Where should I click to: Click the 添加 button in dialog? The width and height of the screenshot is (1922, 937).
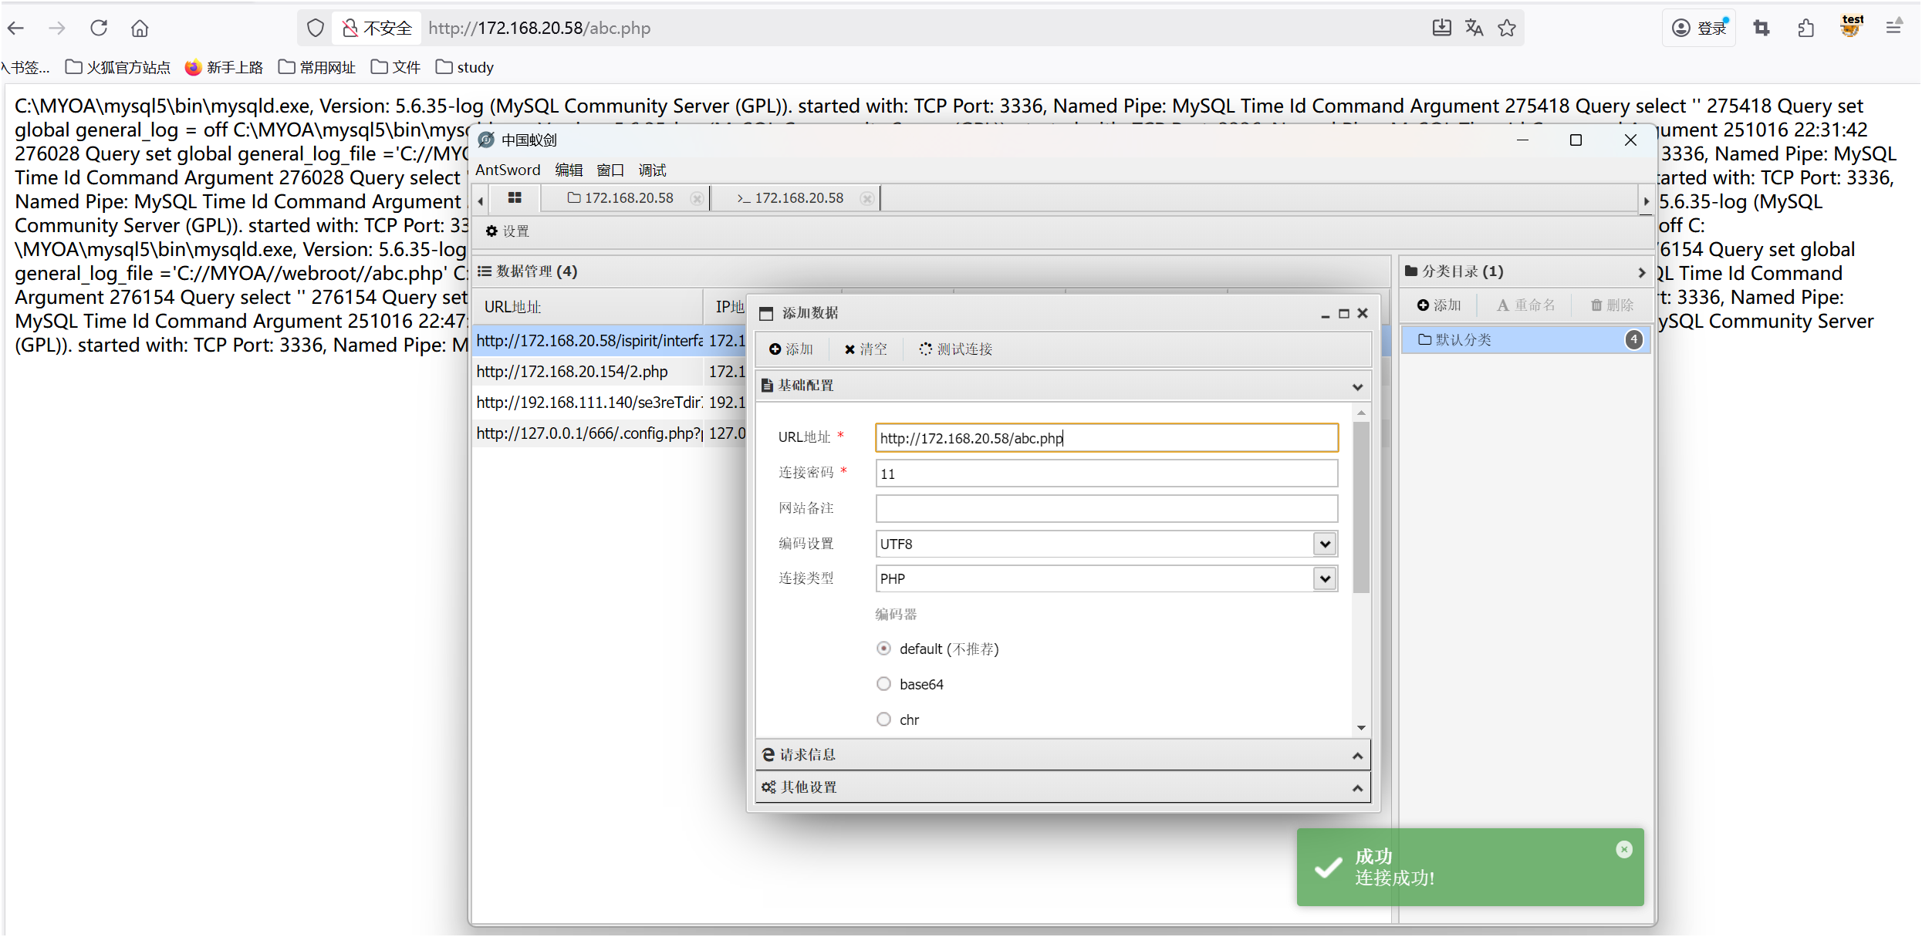coord(791,349)
